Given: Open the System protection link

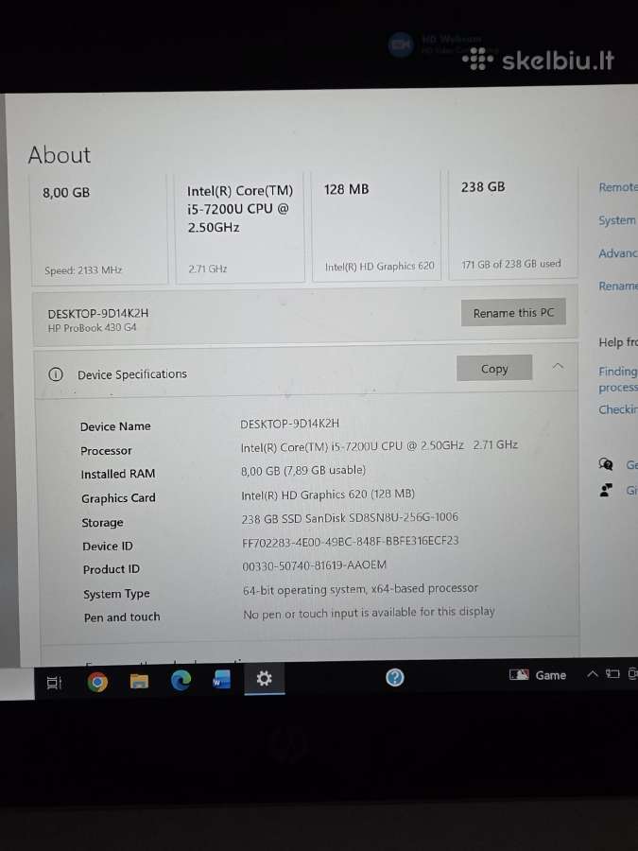Looking at the screenshot, I should 617,220.
